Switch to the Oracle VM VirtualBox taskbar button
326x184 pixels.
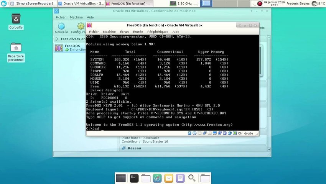81,3
